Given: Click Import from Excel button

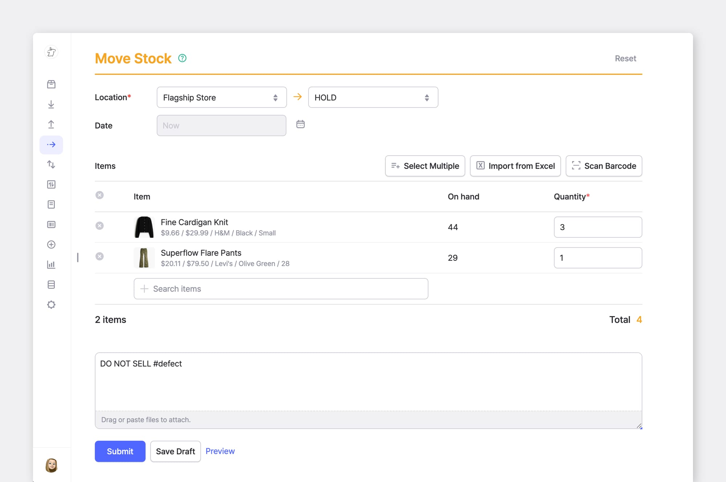Looking at the screenshot, I should [x=515, y=166].
